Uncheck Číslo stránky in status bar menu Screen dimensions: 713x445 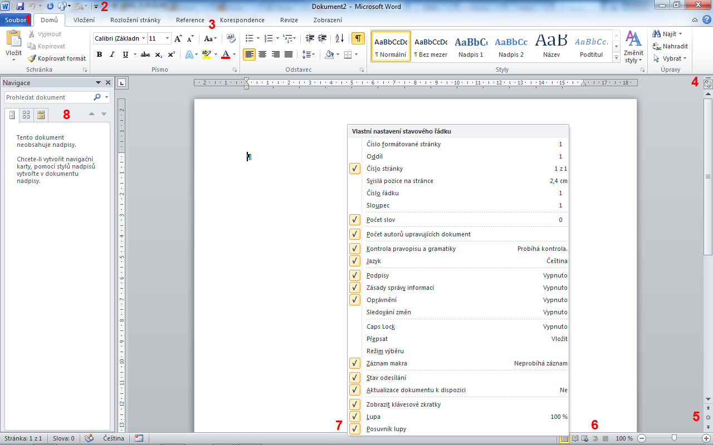(458, 169)
